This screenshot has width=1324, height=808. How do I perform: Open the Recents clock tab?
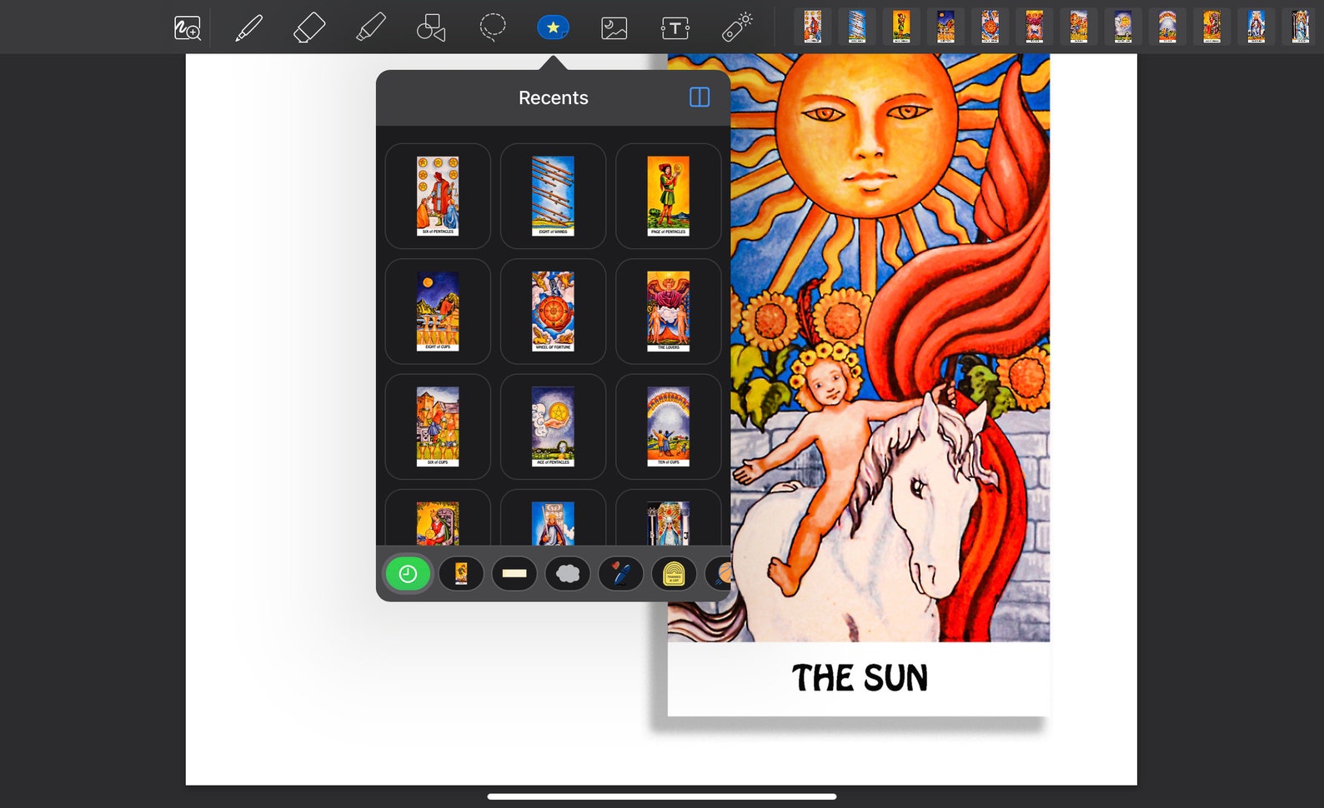[x=408, y=574]
